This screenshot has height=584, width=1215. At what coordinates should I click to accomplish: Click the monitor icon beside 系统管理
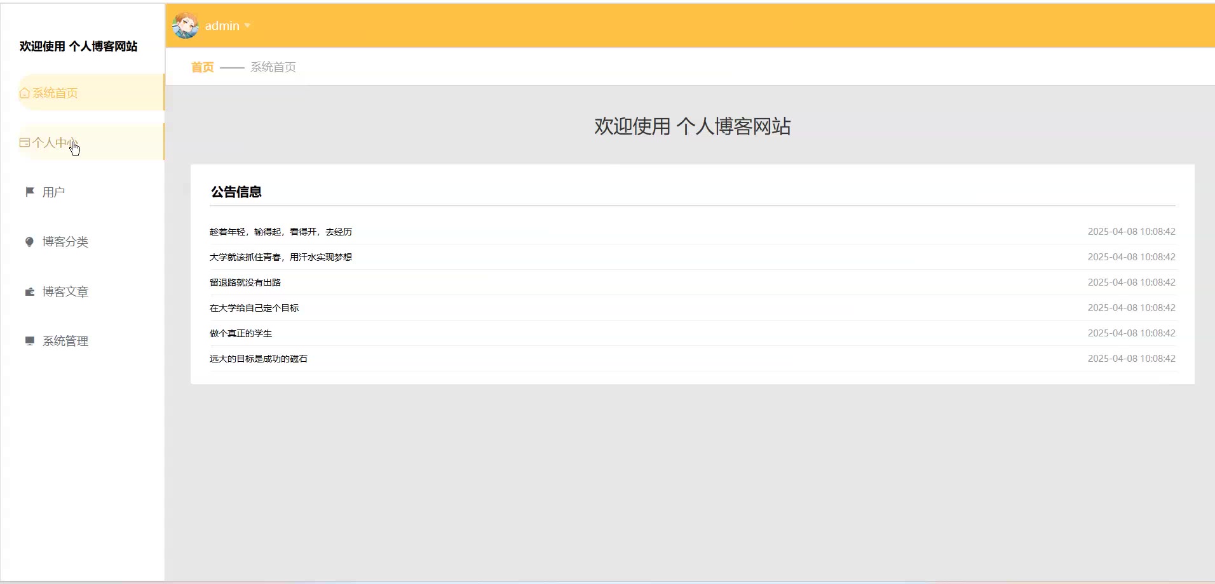click(29, 341)
